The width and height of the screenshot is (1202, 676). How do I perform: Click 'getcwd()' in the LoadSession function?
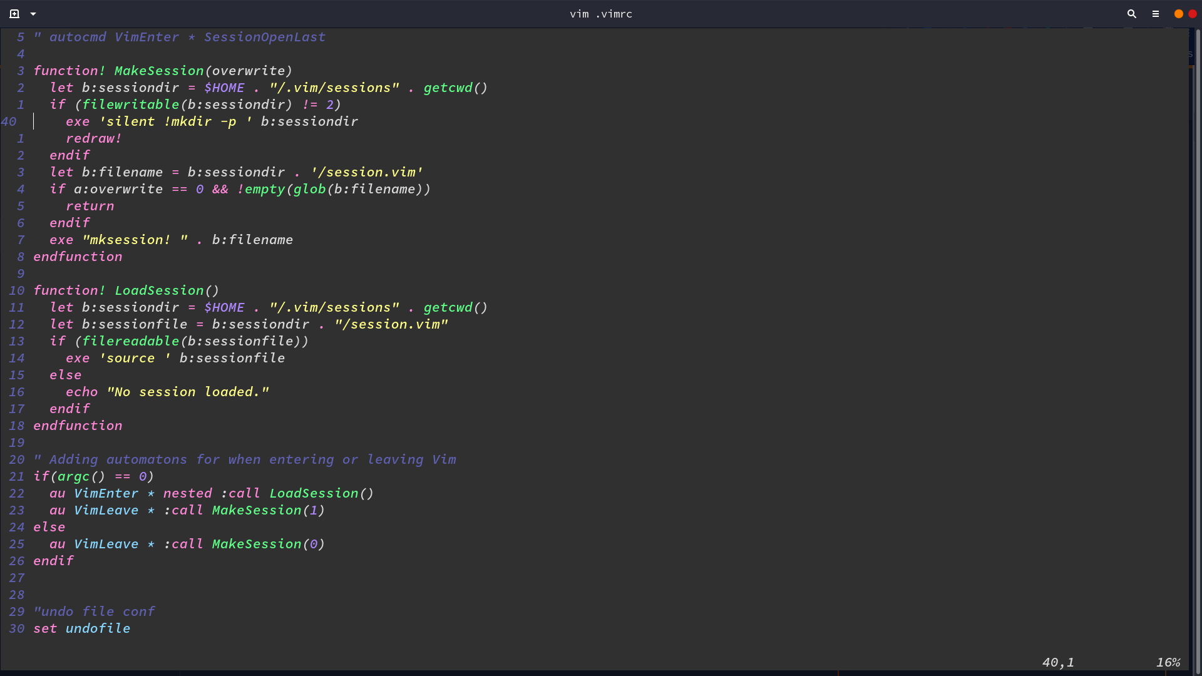[456, 307]
